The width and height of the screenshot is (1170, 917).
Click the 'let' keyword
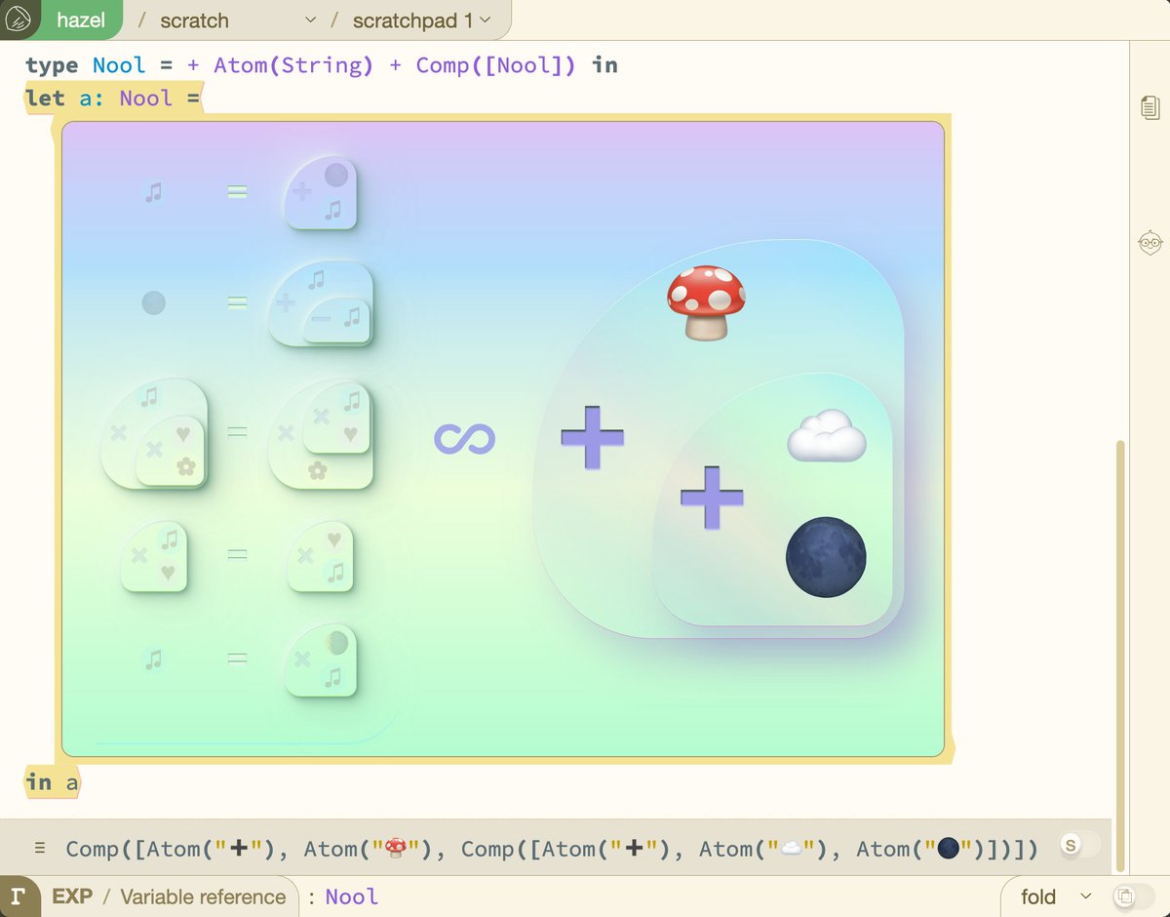45,99
